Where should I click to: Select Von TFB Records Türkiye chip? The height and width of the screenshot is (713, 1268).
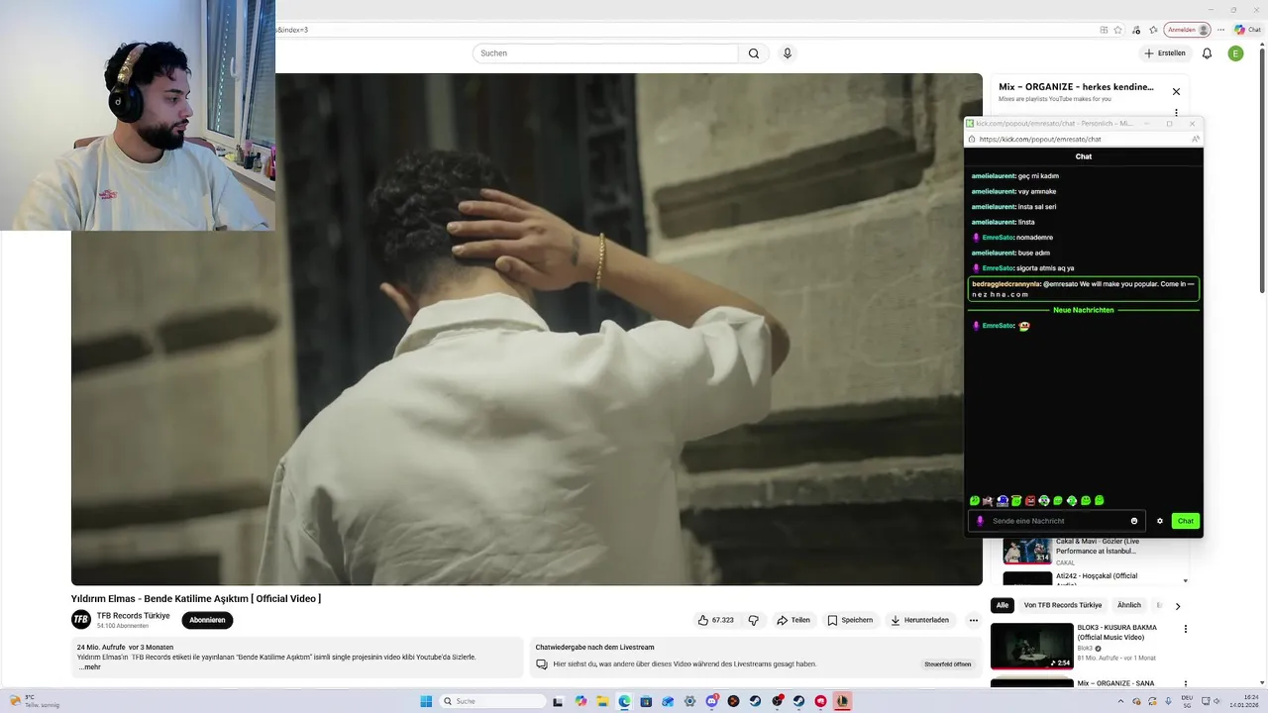tap(1063, 605)
